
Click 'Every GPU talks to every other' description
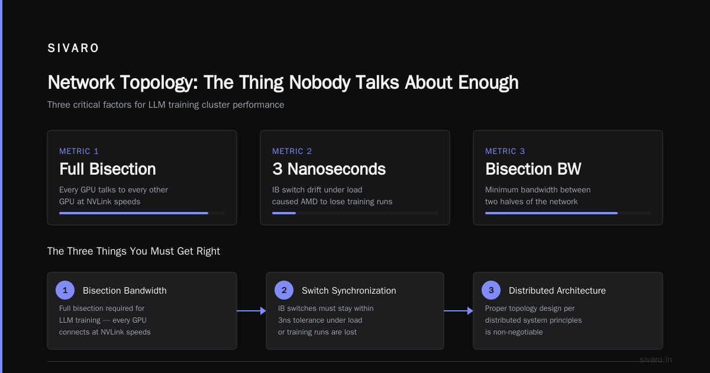point(114,190)
